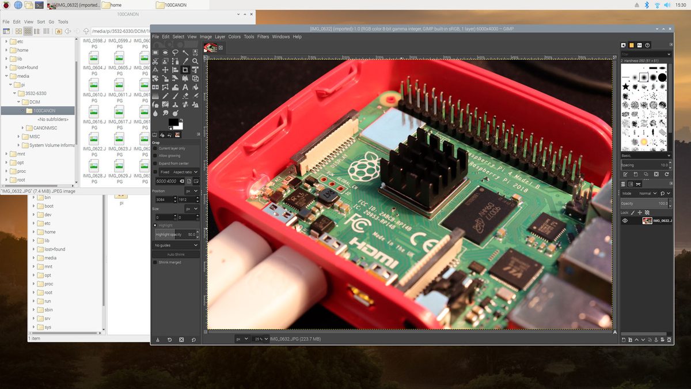Select the Pencil tool
Screen dimensions: 691x389
pos(165,96)
